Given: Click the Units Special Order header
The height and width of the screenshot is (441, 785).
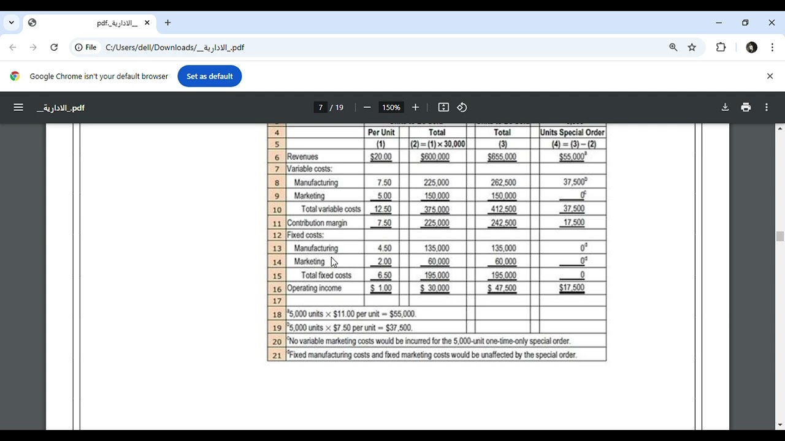Looking at the screenshot, I should coord(572,132).
